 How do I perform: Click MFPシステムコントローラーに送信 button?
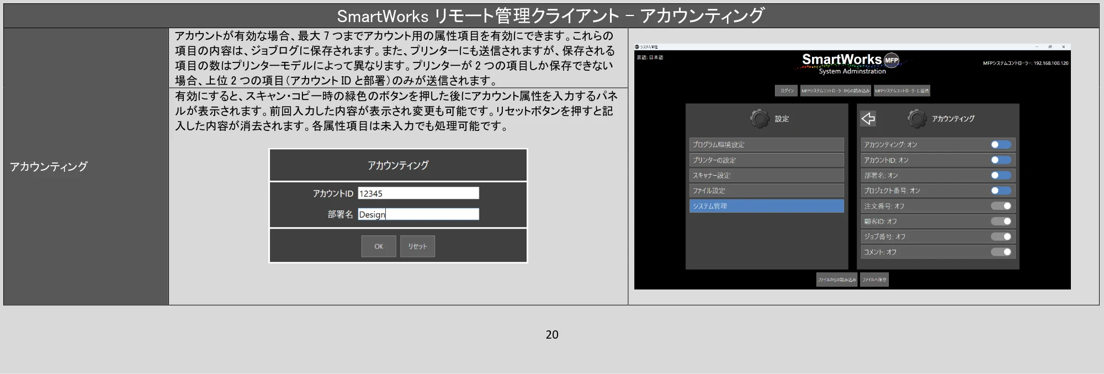coord(902,91)
